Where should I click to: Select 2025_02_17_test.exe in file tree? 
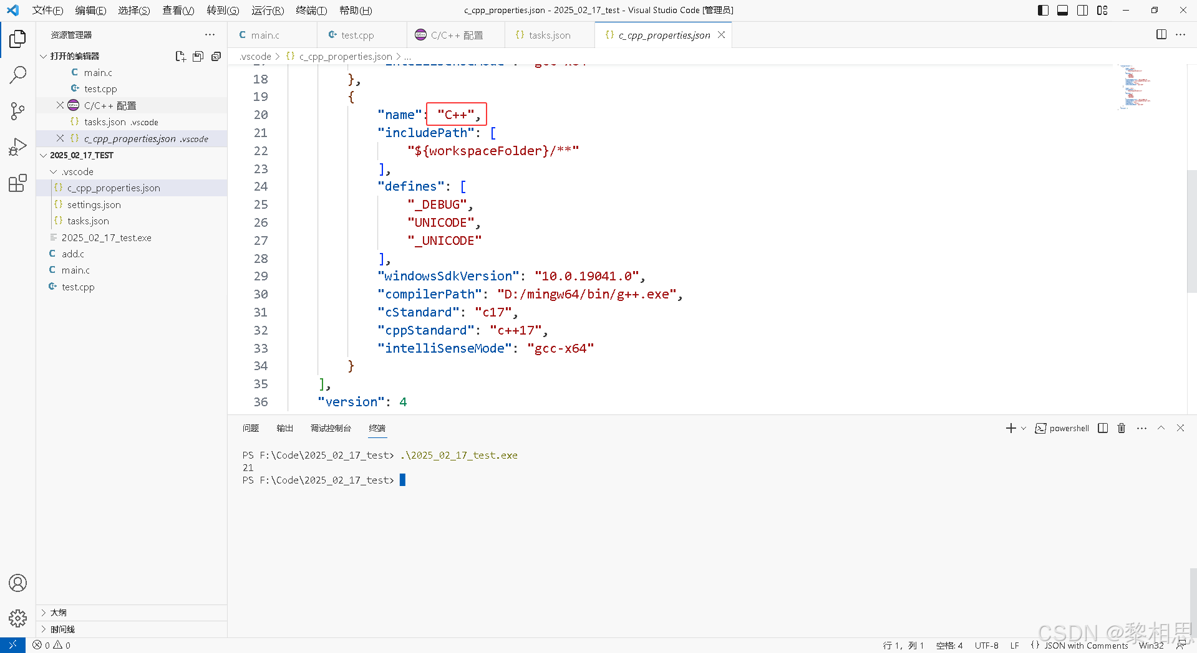[106, 237]
